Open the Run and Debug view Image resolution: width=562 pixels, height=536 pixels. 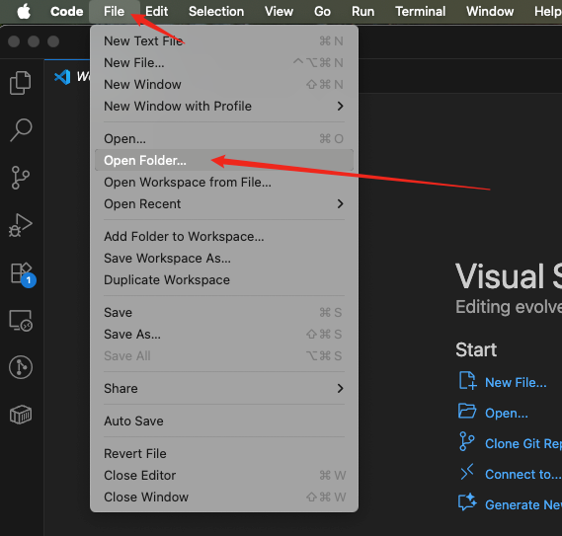pos(21,225)
